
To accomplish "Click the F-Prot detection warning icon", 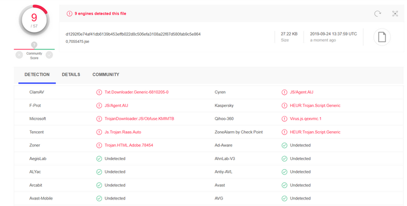I will point(99,106).
